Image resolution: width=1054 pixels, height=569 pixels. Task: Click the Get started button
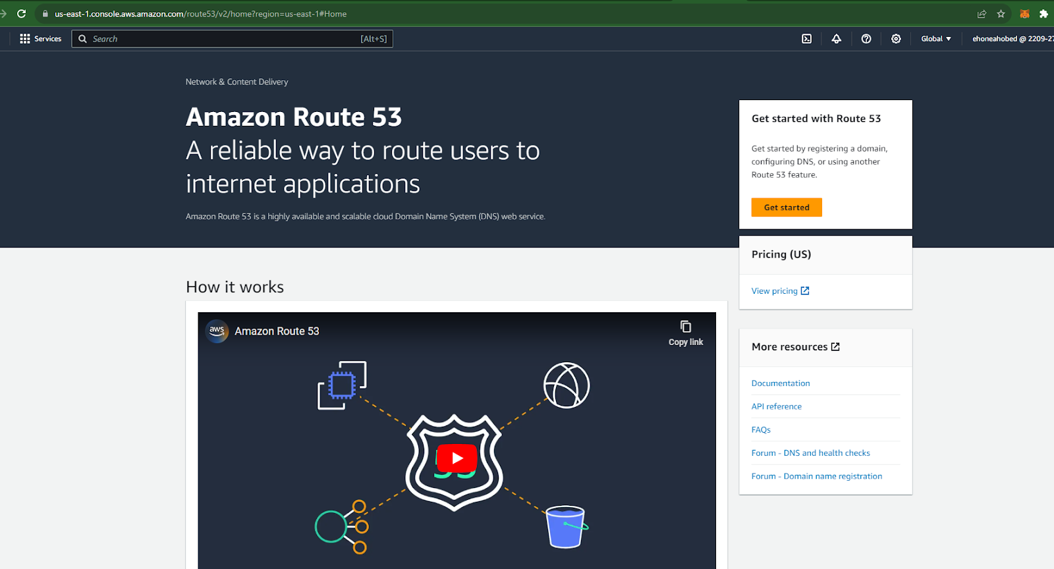pos(787,207)
